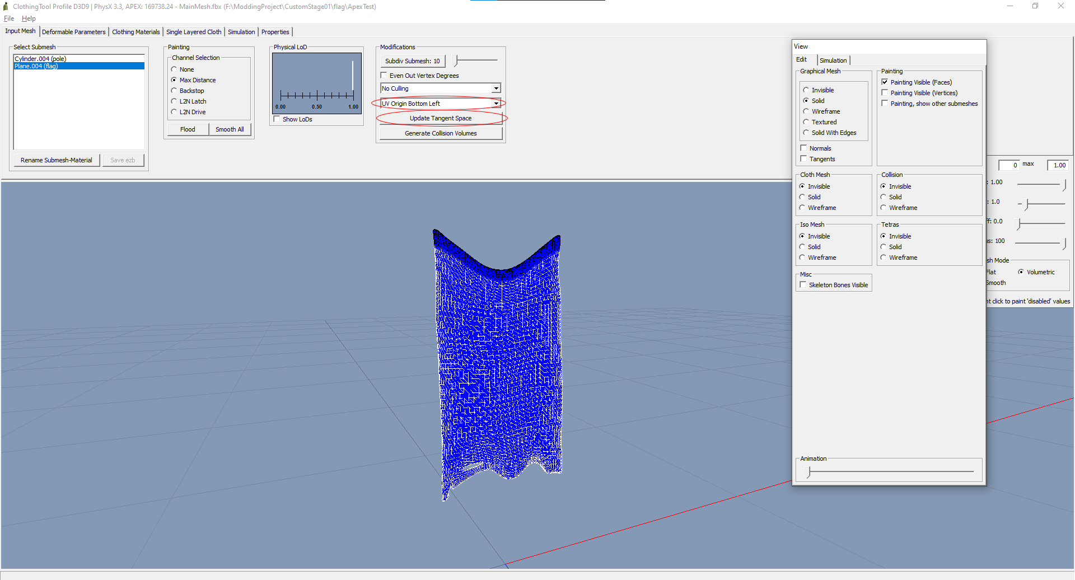Screen dimensions: 1075x580
Task: Click the Save ezb button
Action: 123,160
